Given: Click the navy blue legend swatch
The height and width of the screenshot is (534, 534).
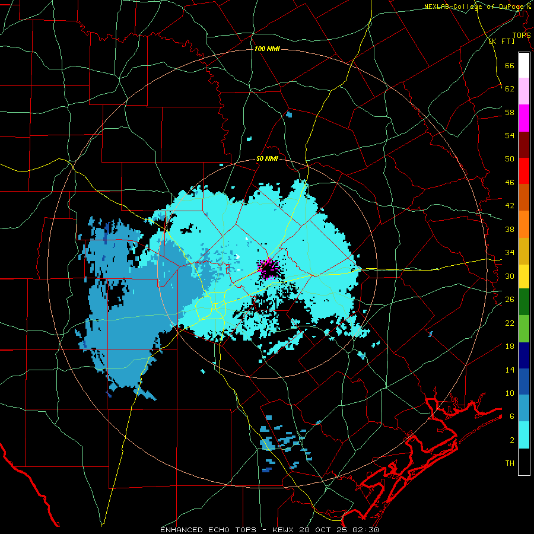Looking at the screenshot, I should pyautogui.click(x=524, y=355).
